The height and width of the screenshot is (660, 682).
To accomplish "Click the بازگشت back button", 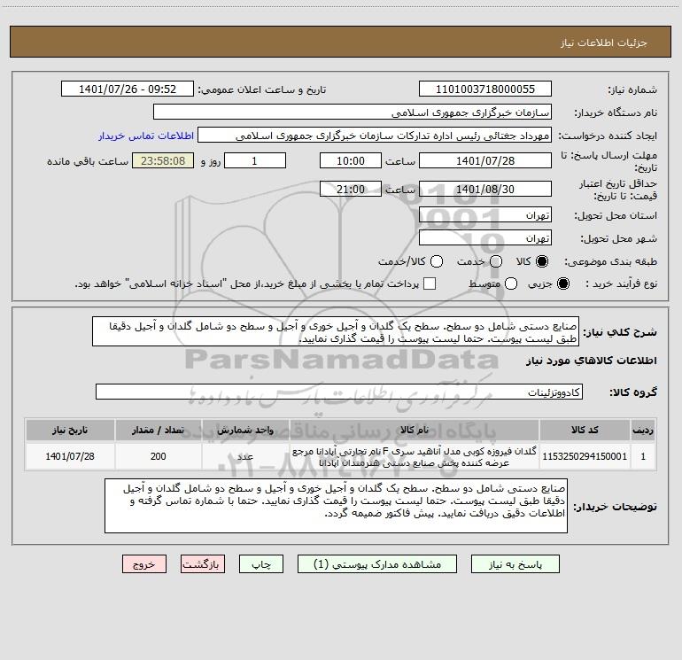I will click(203, 564).
